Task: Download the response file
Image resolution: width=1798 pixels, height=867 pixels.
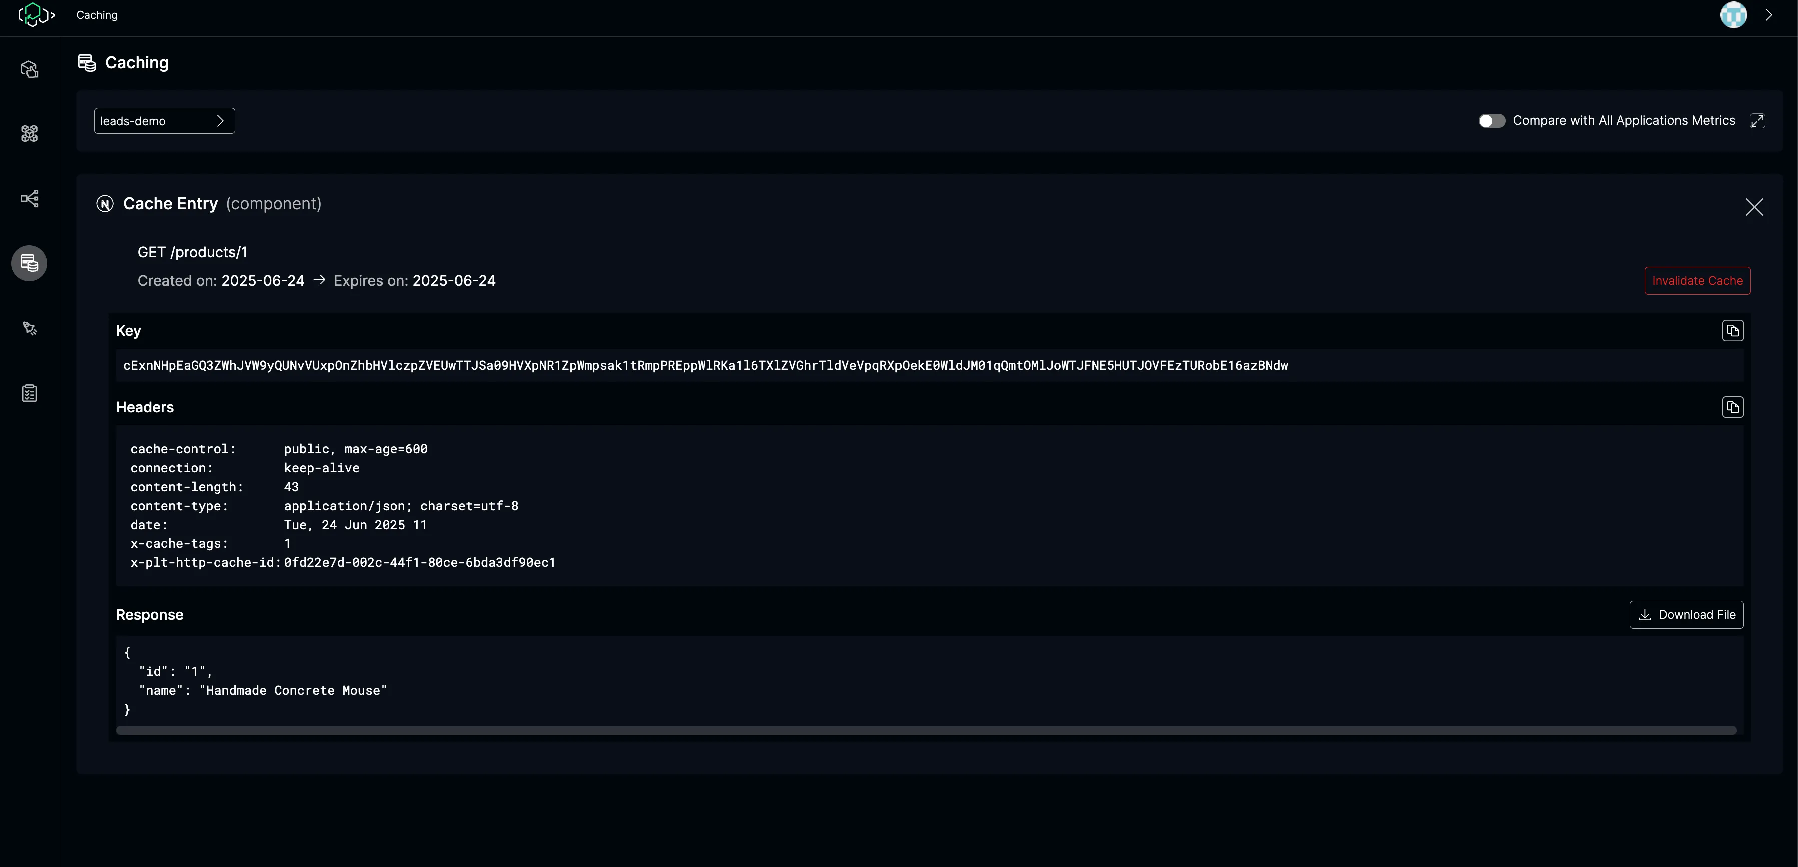Action: pos(1686,615)
